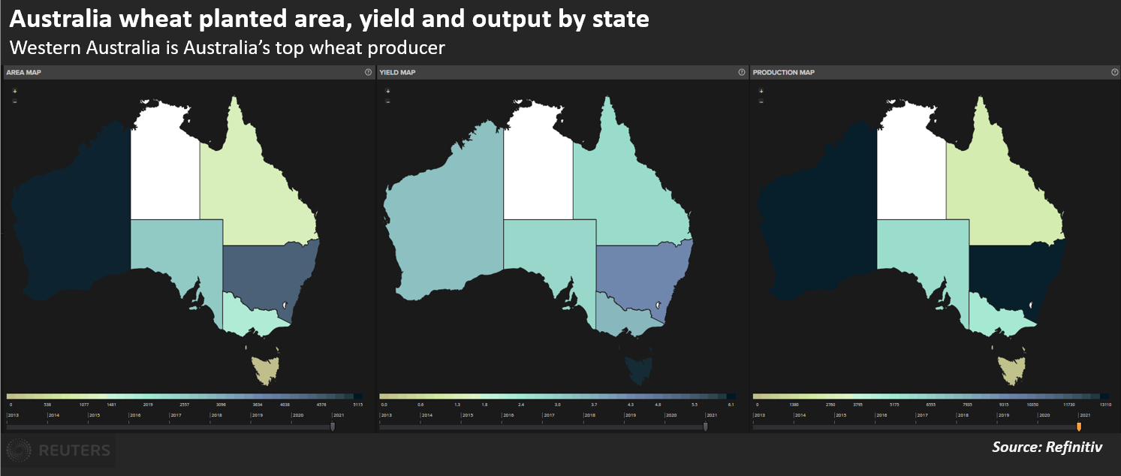Click the Reuters logo

(59, 450)
